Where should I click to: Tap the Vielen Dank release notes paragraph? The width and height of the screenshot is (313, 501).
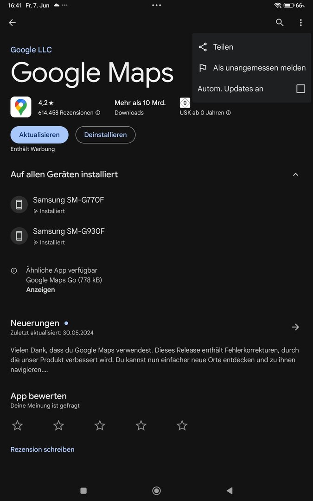154,360
